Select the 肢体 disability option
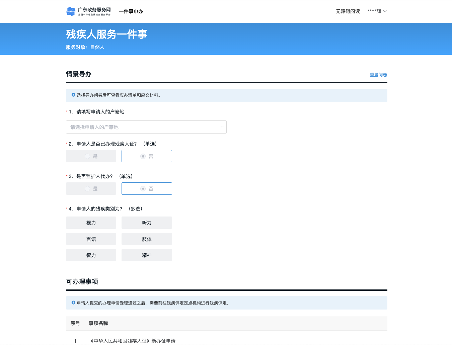Viewport: 452px width, 345px height. (x=147, y=239)
